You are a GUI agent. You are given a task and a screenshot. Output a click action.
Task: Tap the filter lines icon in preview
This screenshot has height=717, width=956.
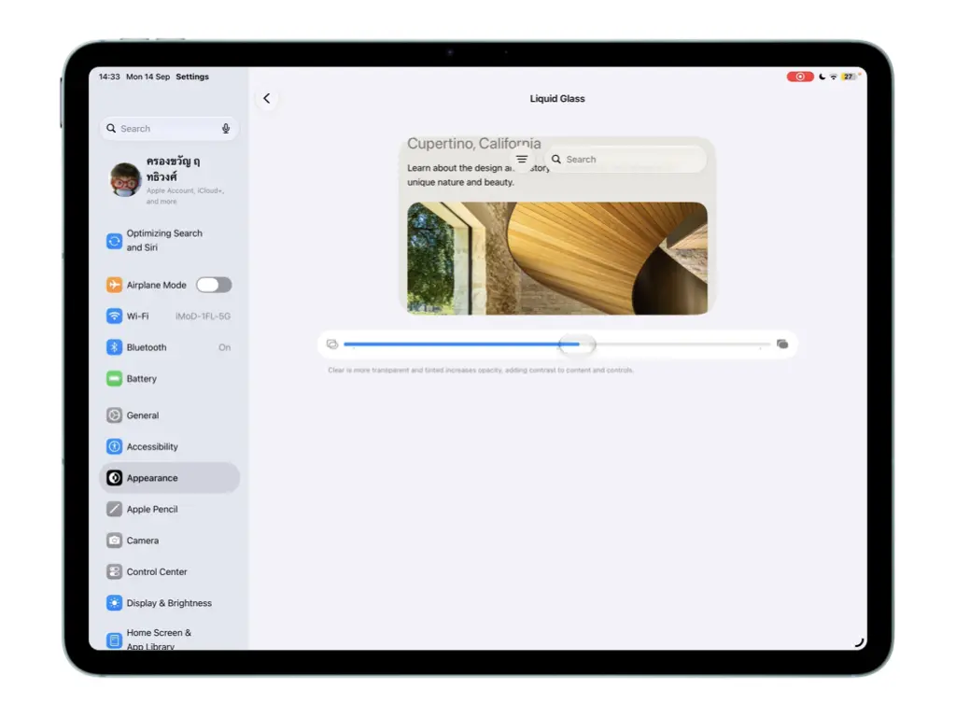522,159
